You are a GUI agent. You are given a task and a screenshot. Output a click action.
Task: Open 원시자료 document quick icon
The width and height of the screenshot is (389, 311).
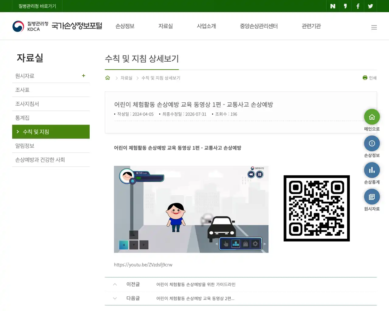(372, 197)
